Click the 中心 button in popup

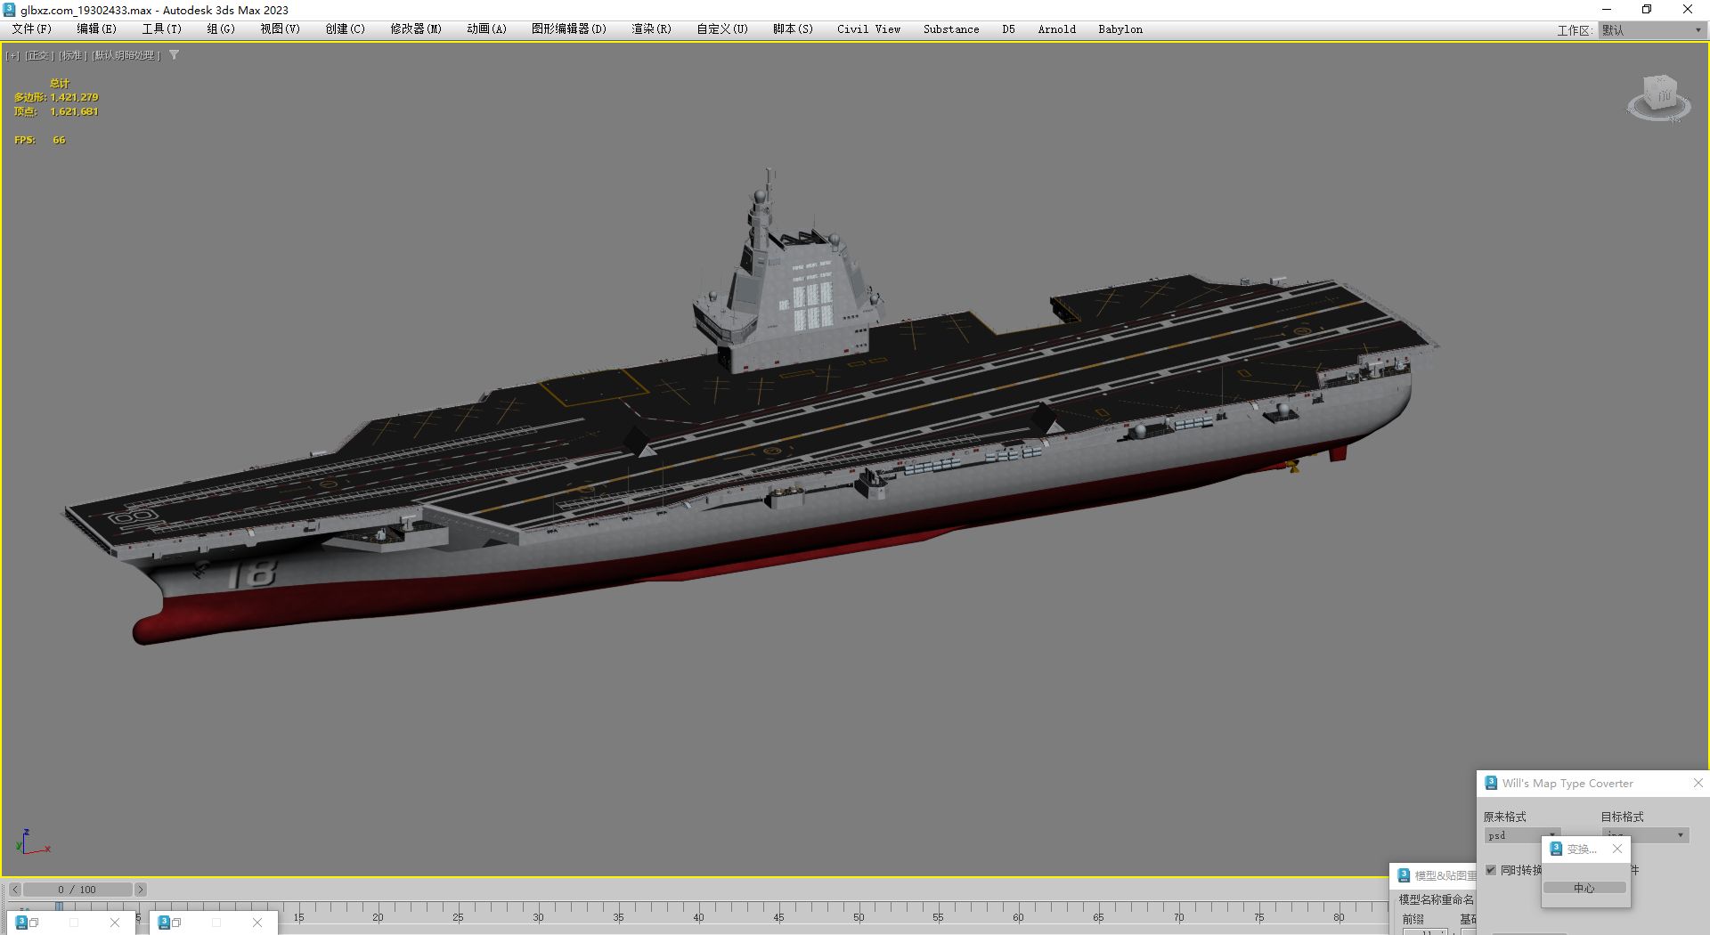1584,888
